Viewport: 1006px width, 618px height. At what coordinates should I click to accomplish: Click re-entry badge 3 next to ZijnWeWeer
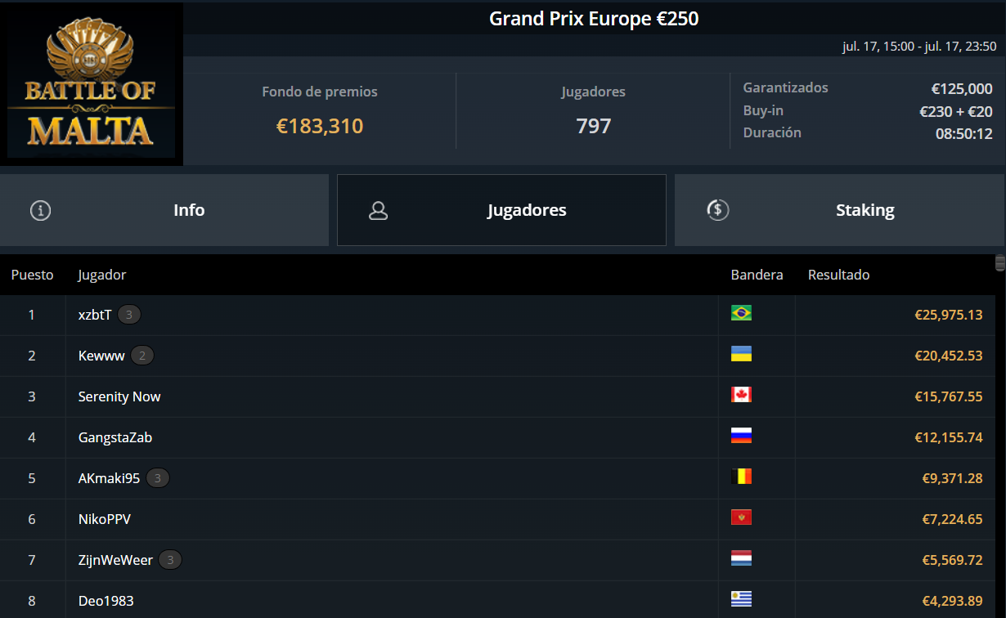pos(170,560)
